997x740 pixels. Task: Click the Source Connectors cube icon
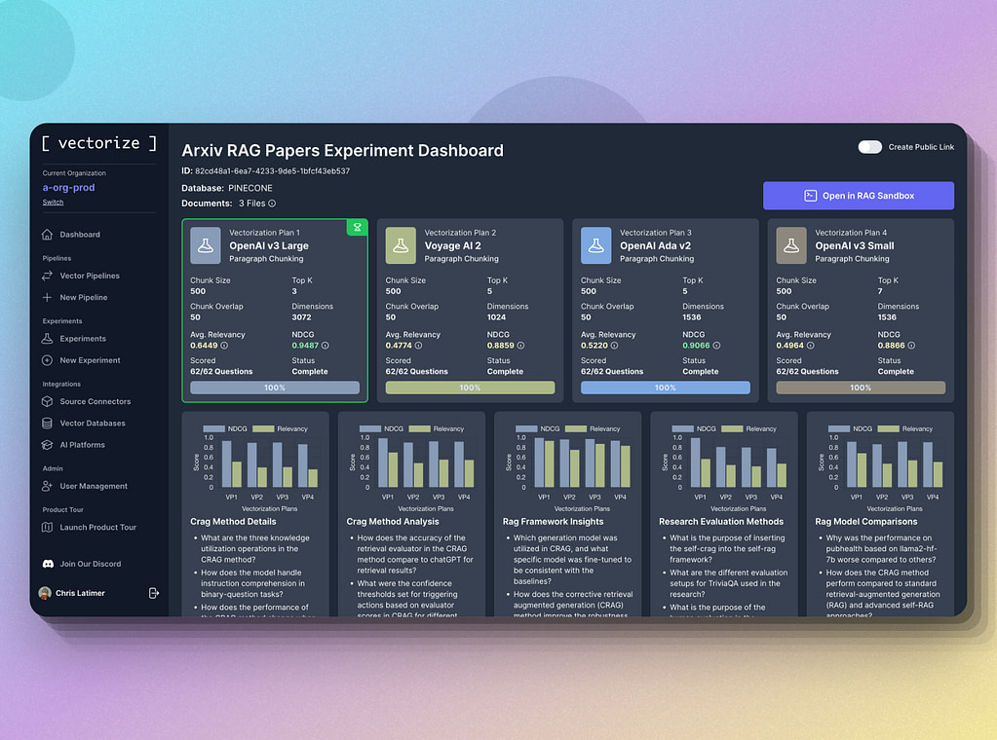47,401
